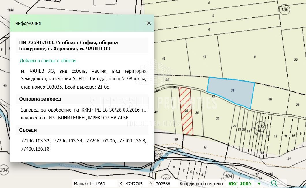
Task: Click the 'Съседи' section heading
Action: pos(28,130)
